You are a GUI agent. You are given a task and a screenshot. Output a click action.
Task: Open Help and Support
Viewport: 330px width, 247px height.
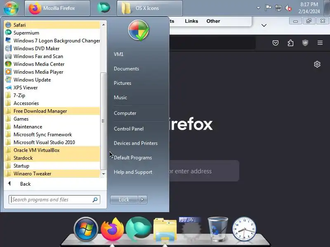133,172
